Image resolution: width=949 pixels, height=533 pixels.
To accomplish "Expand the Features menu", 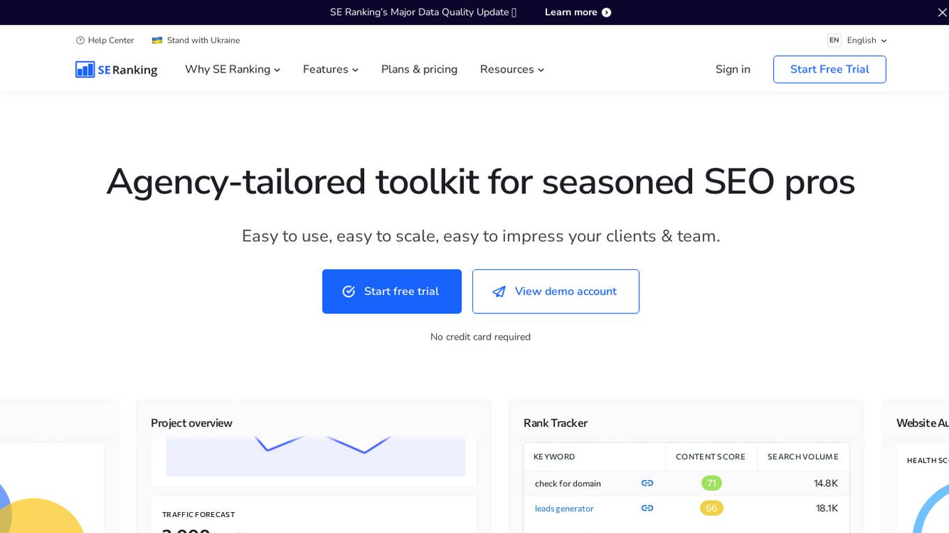I will pyautogui.click(x=331, y=69).
